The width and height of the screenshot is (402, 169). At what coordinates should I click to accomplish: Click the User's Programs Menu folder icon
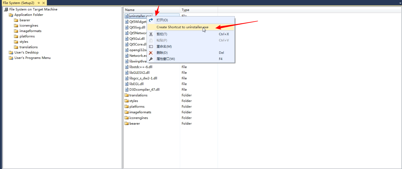[11, 58]
